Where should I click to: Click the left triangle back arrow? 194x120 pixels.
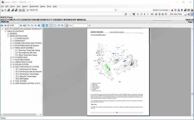pos(144,14)
